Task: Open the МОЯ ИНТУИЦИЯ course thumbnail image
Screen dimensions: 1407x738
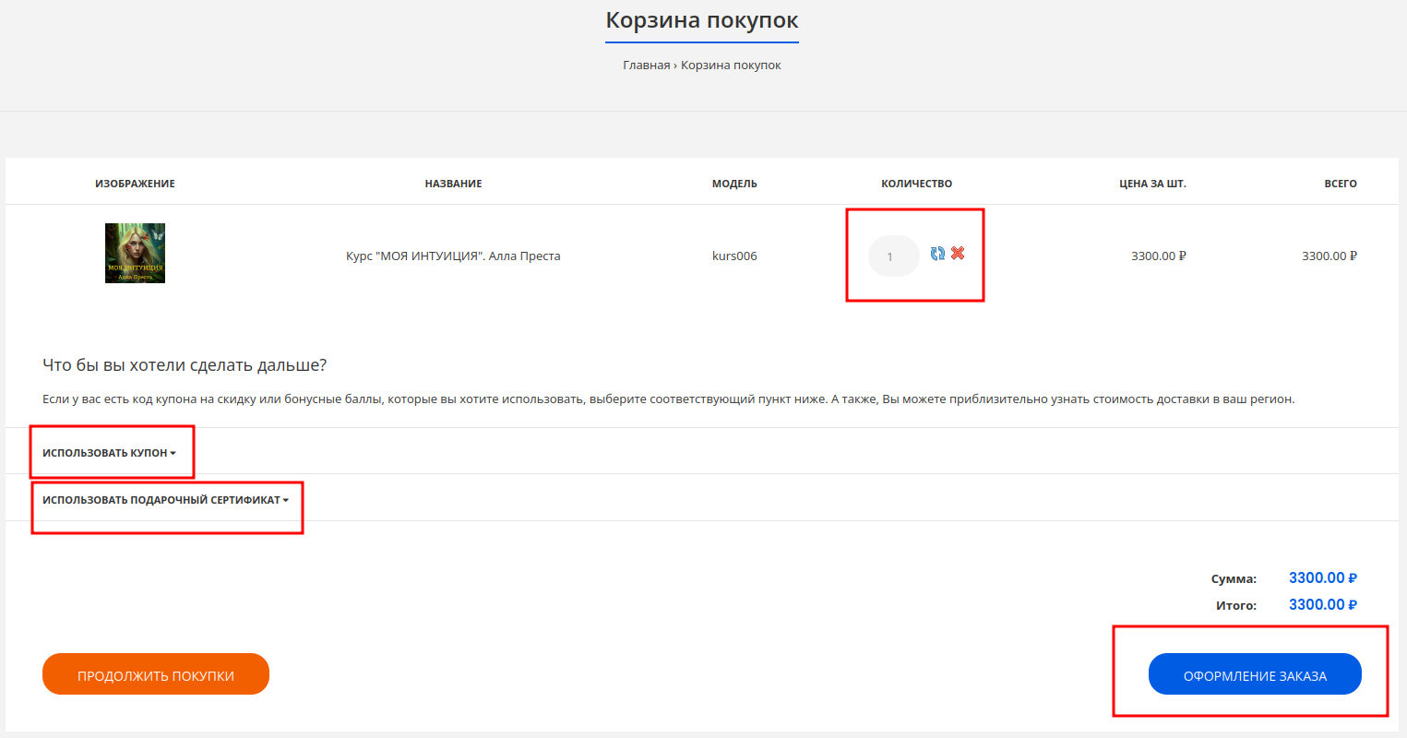Action: (x=135, y=253)
